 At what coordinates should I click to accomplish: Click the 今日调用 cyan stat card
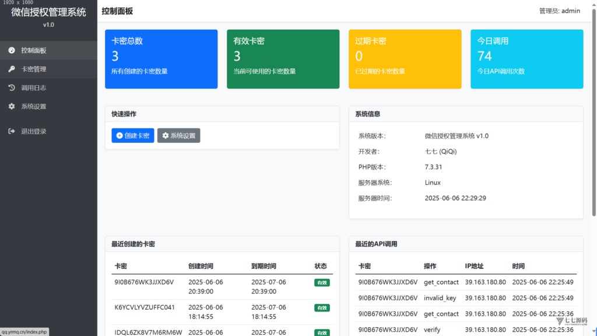point(527,59)
